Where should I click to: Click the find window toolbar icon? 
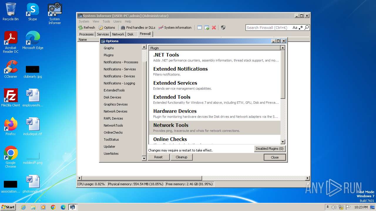[199, 28]
